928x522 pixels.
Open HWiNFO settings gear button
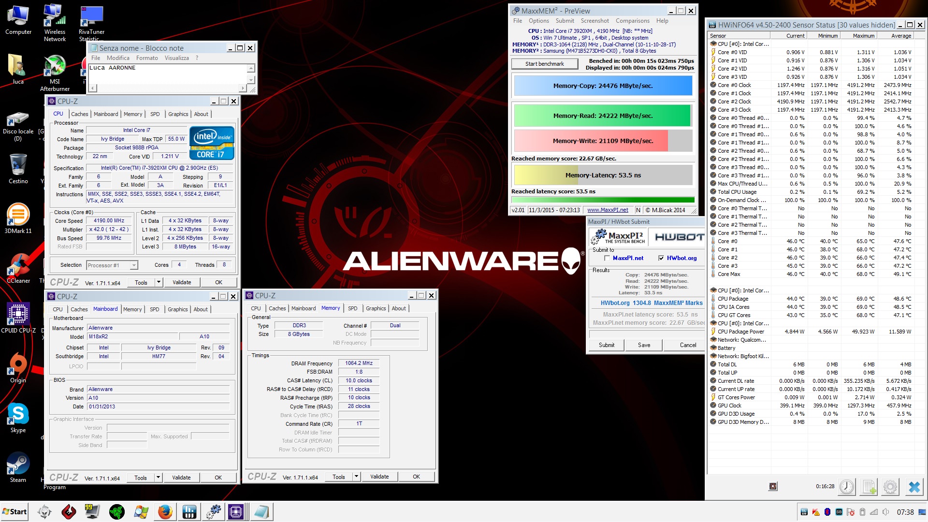click(890, 487)
